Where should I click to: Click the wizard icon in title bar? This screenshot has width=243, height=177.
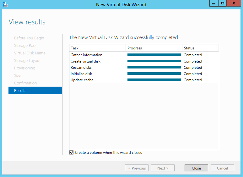[5, 4]
